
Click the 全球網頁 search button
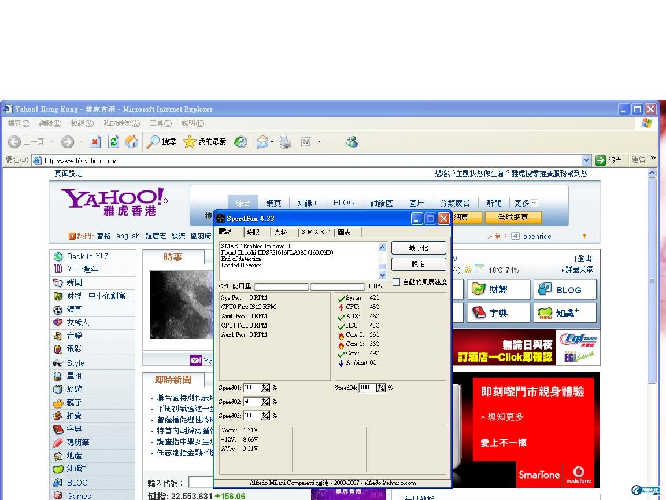pyautogui.click(x=513, y=217)
